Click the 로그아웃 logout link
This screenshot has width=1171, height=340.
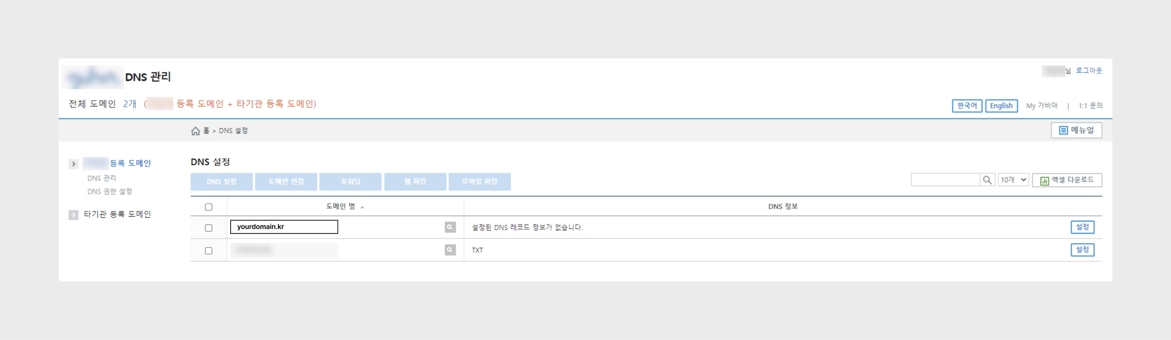click(x=1089, y=71)
